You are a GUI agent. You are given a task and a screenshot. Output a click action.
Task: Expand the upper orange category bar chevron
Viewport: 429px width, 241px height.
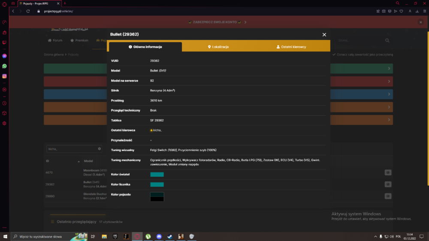click(x=389, y=107)
